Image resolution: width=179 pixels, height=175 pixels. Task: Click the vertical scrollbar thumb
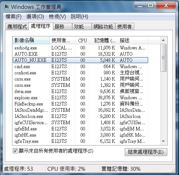point(163,58)
